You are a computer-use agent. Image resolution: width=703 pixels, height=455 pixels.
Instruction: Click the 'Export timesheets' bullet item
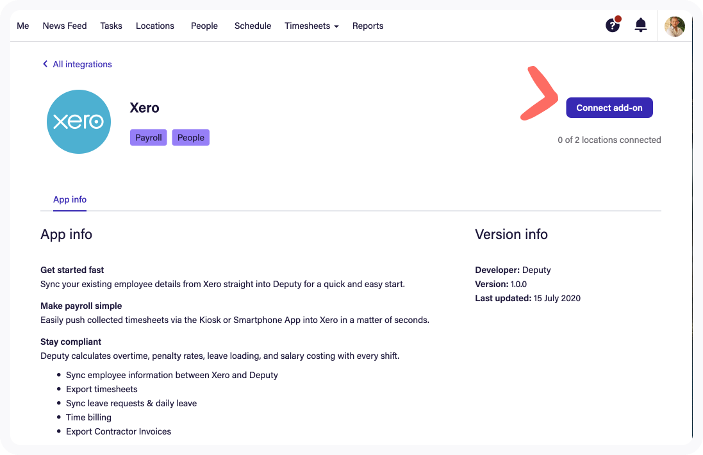(102, 389)
